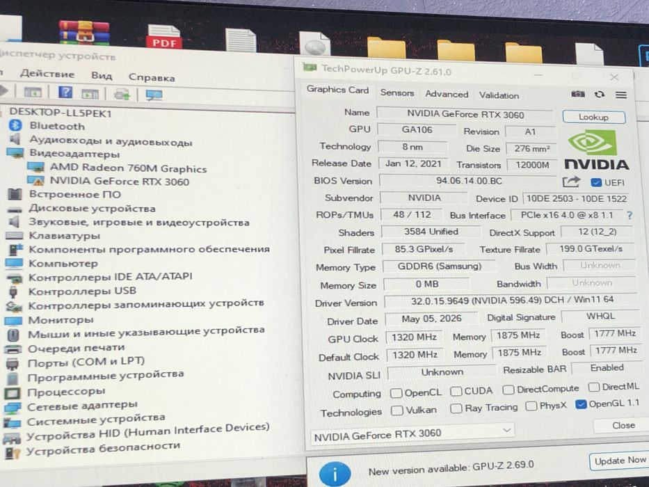Click Update Now for GPU-Z 2.69.0
649x487 pixels.
619,461
